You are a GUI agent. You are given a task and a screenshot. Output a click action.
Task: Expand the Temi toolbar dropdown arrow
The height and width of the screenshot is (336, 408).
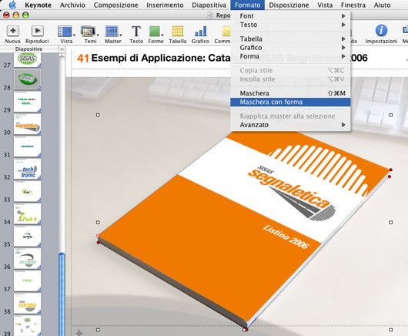(x=98, y=35)
